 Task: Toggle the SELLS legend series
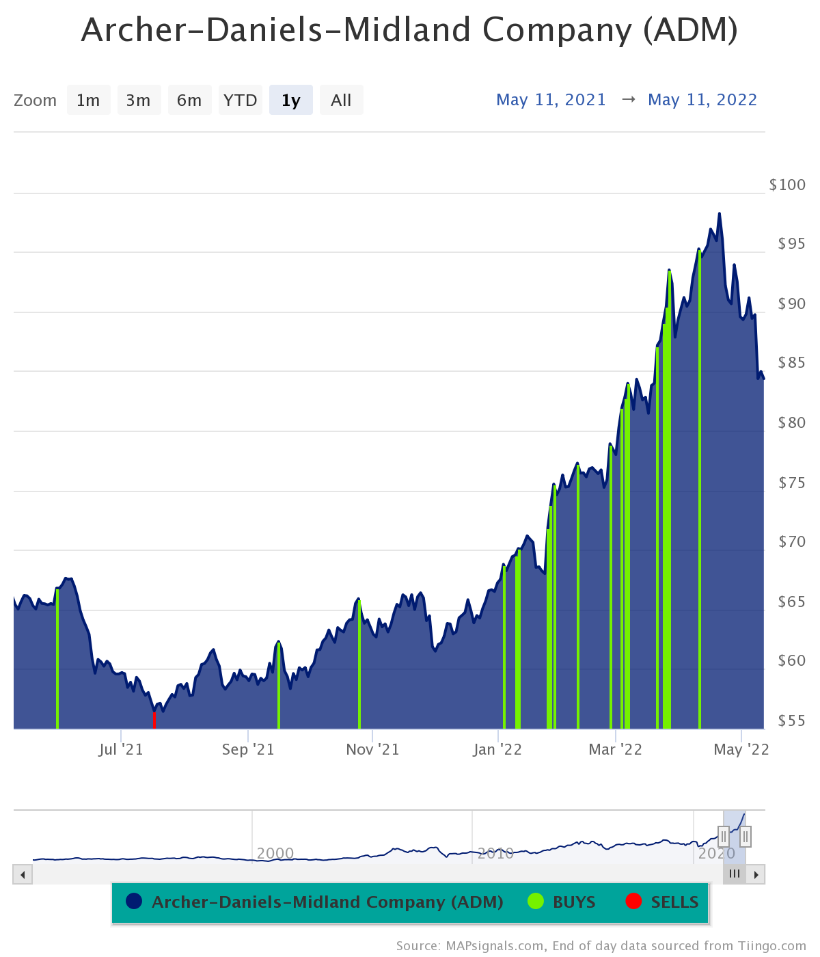[662, 902]
